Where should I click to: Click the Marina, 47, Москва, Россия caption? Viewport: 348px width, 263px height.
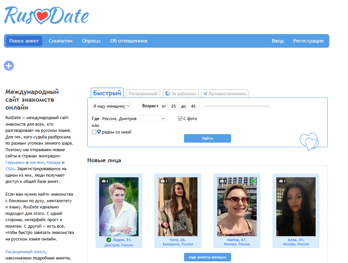237,242
